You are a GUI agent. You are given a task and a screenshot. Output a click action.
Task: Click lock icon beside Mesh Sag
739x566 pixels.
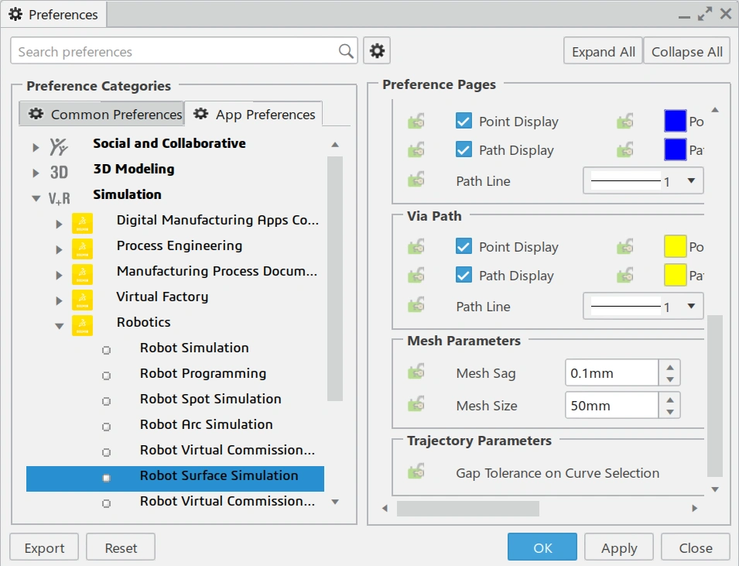[416, 372]
